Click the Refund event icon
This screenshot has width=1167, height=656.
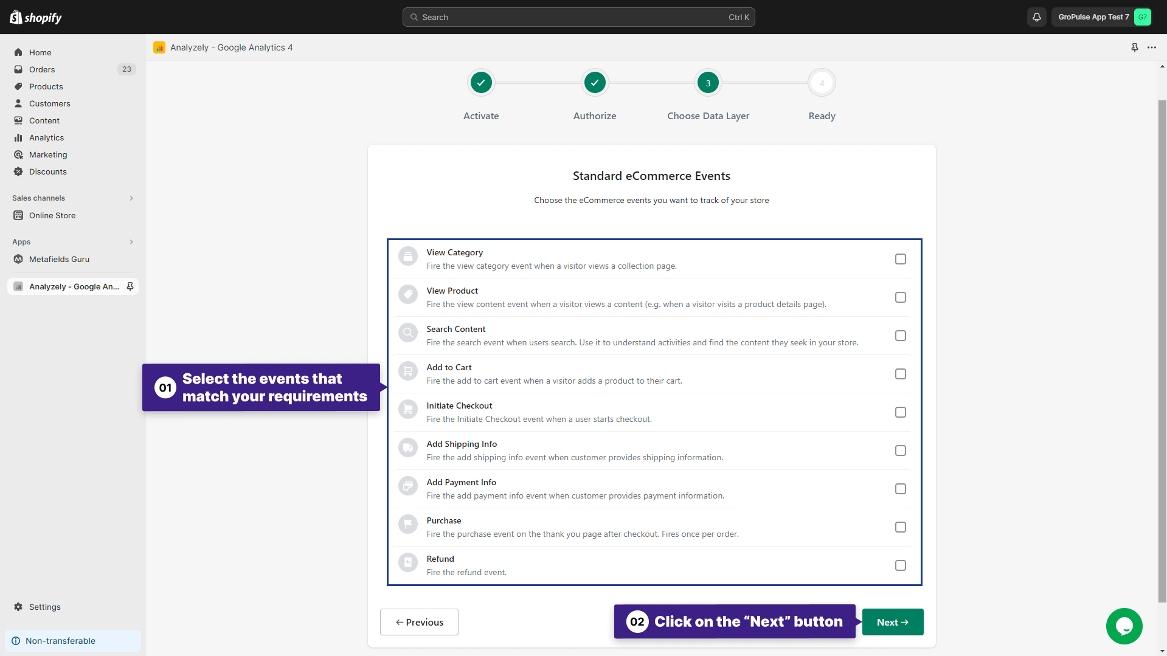pos(408,563)
